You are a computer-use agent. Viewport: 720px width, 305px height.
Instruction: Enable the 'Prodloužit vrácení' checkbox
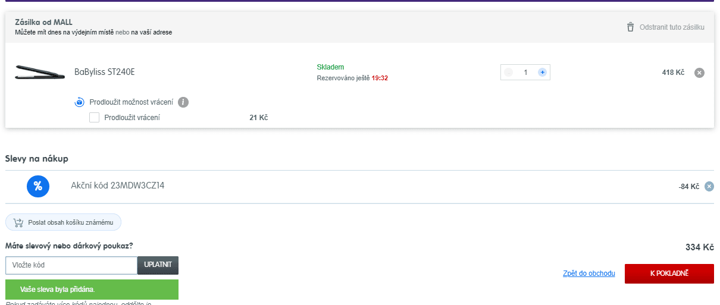coord(94,118)
